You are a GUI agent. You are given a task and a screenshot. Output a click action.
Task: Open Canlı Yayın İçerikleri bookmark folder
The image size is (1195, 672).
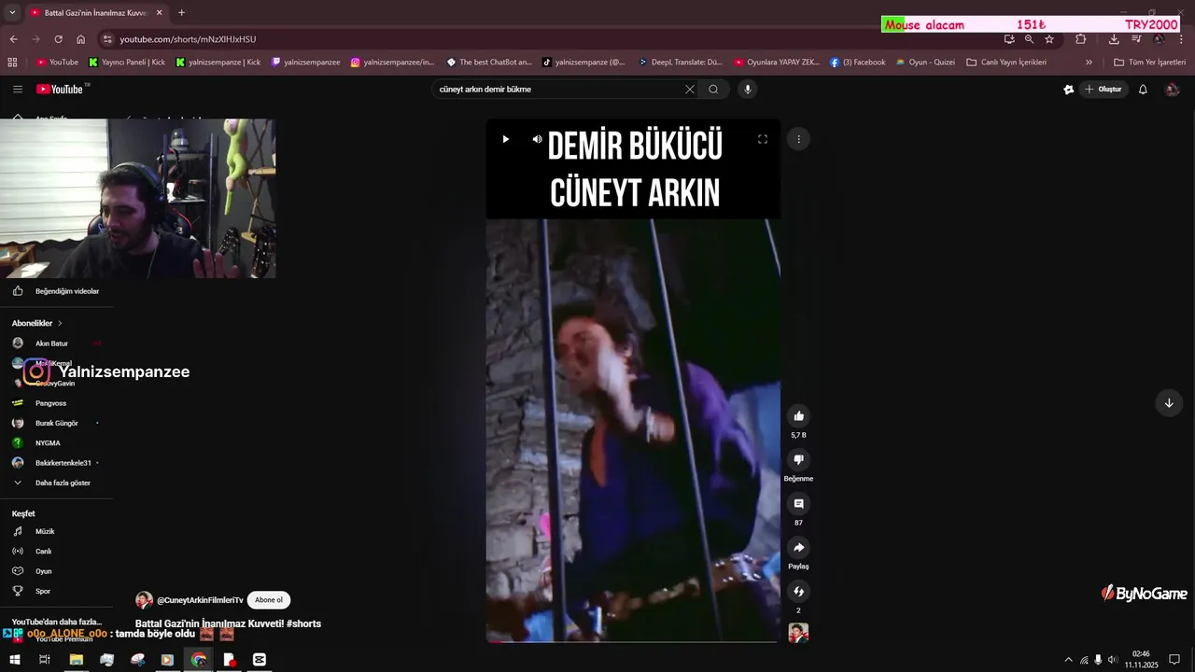1006,62
